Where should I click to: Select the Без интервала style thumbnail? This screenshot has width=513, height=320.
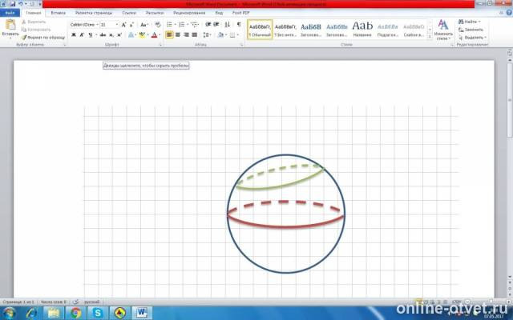[x=285, y=30]
